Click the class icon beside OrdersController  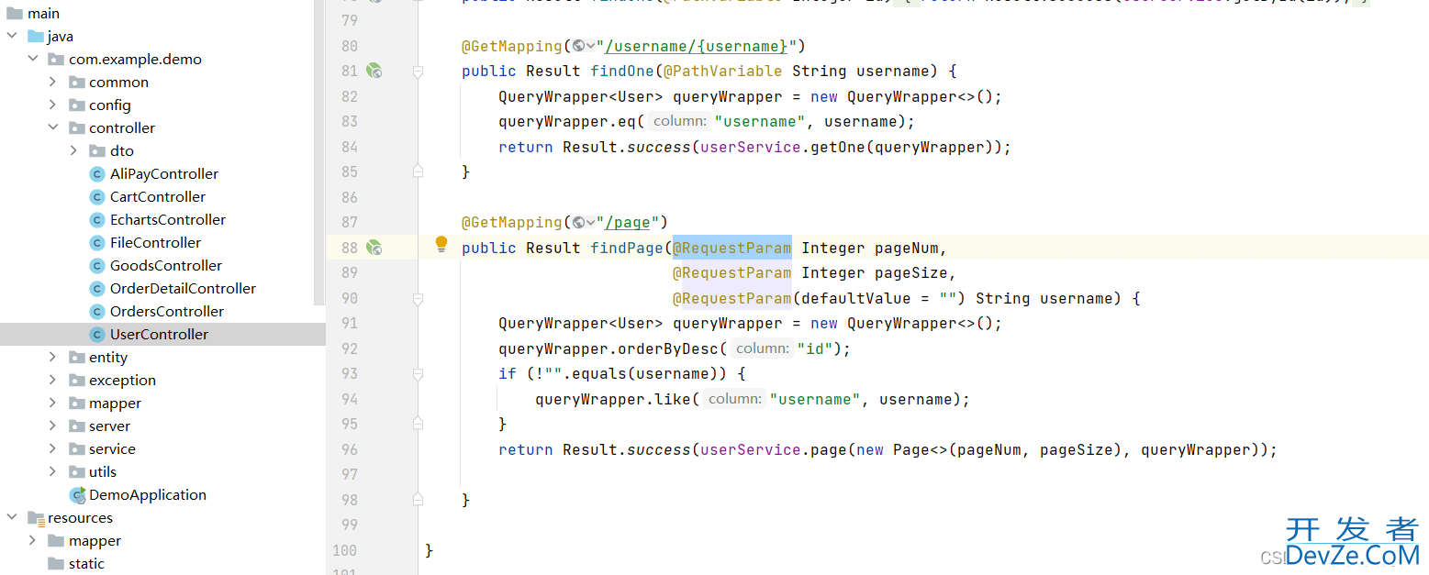96,311
